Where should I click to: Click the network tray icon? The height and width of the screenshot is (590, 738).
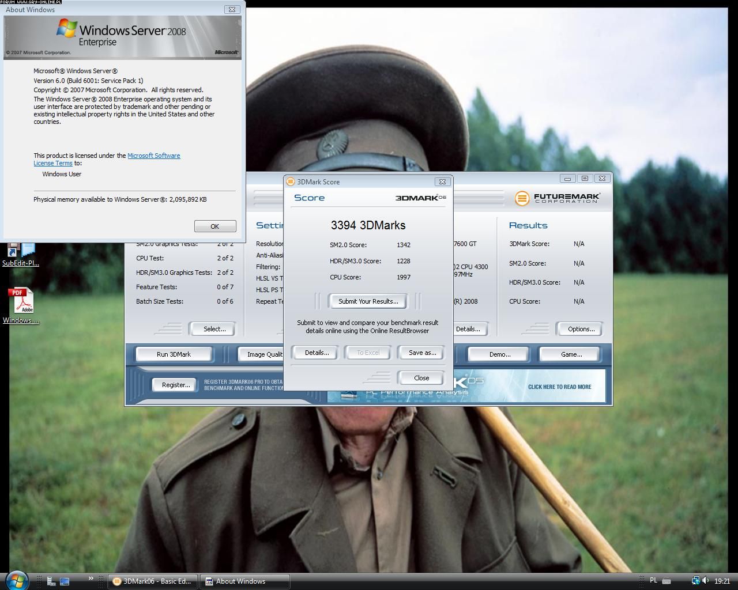pos(695,581)
